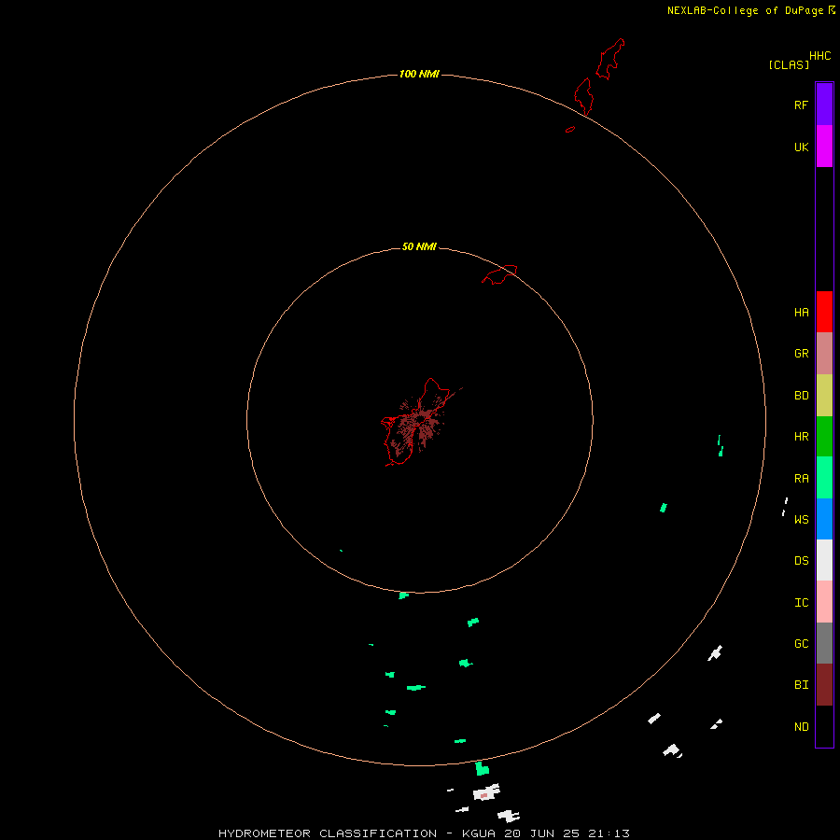The width and height of the screenshot is (840, 840).
Task: Click the UK magenta legend swatch
Action: tap(824, 147)
